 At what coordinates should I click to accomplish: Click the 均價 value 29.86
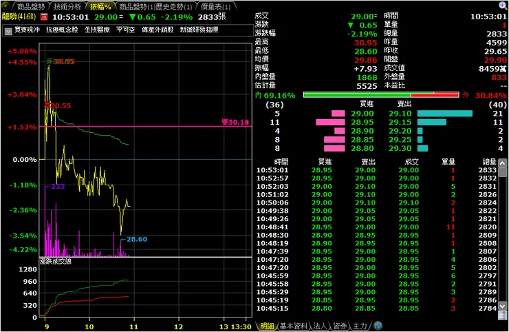tap(365, 60)
